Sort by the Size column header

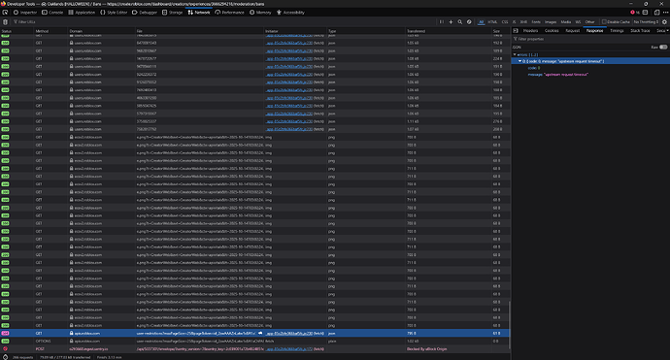(500, 31)
